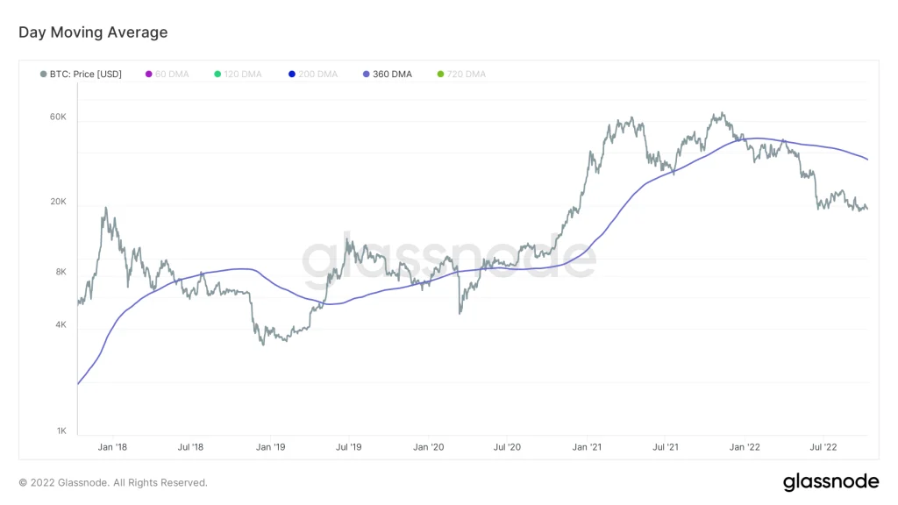The image size is (898, 505).
Task: Click the olive green 720 DMA legend dot
Action: 441,75
